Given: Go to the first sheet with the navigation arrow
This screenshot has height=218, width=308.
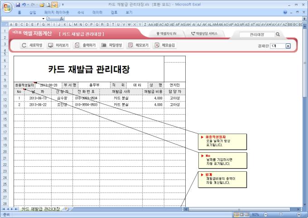Looking at the screenshot, I should tap(4, 209).
